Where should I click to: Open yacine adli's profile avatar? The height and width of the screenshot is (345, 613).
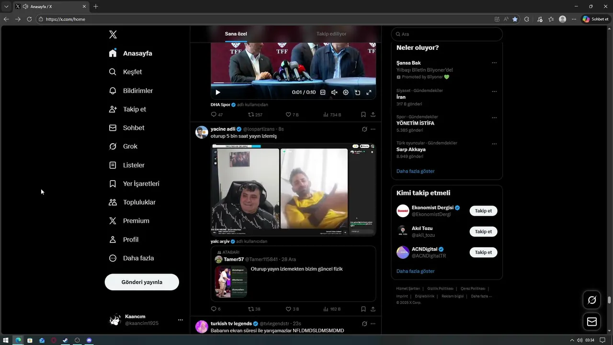pos(202,132)
